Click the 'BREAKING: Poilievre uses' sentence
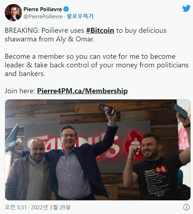The image size is (193, 214). click(x=44, y=30)
